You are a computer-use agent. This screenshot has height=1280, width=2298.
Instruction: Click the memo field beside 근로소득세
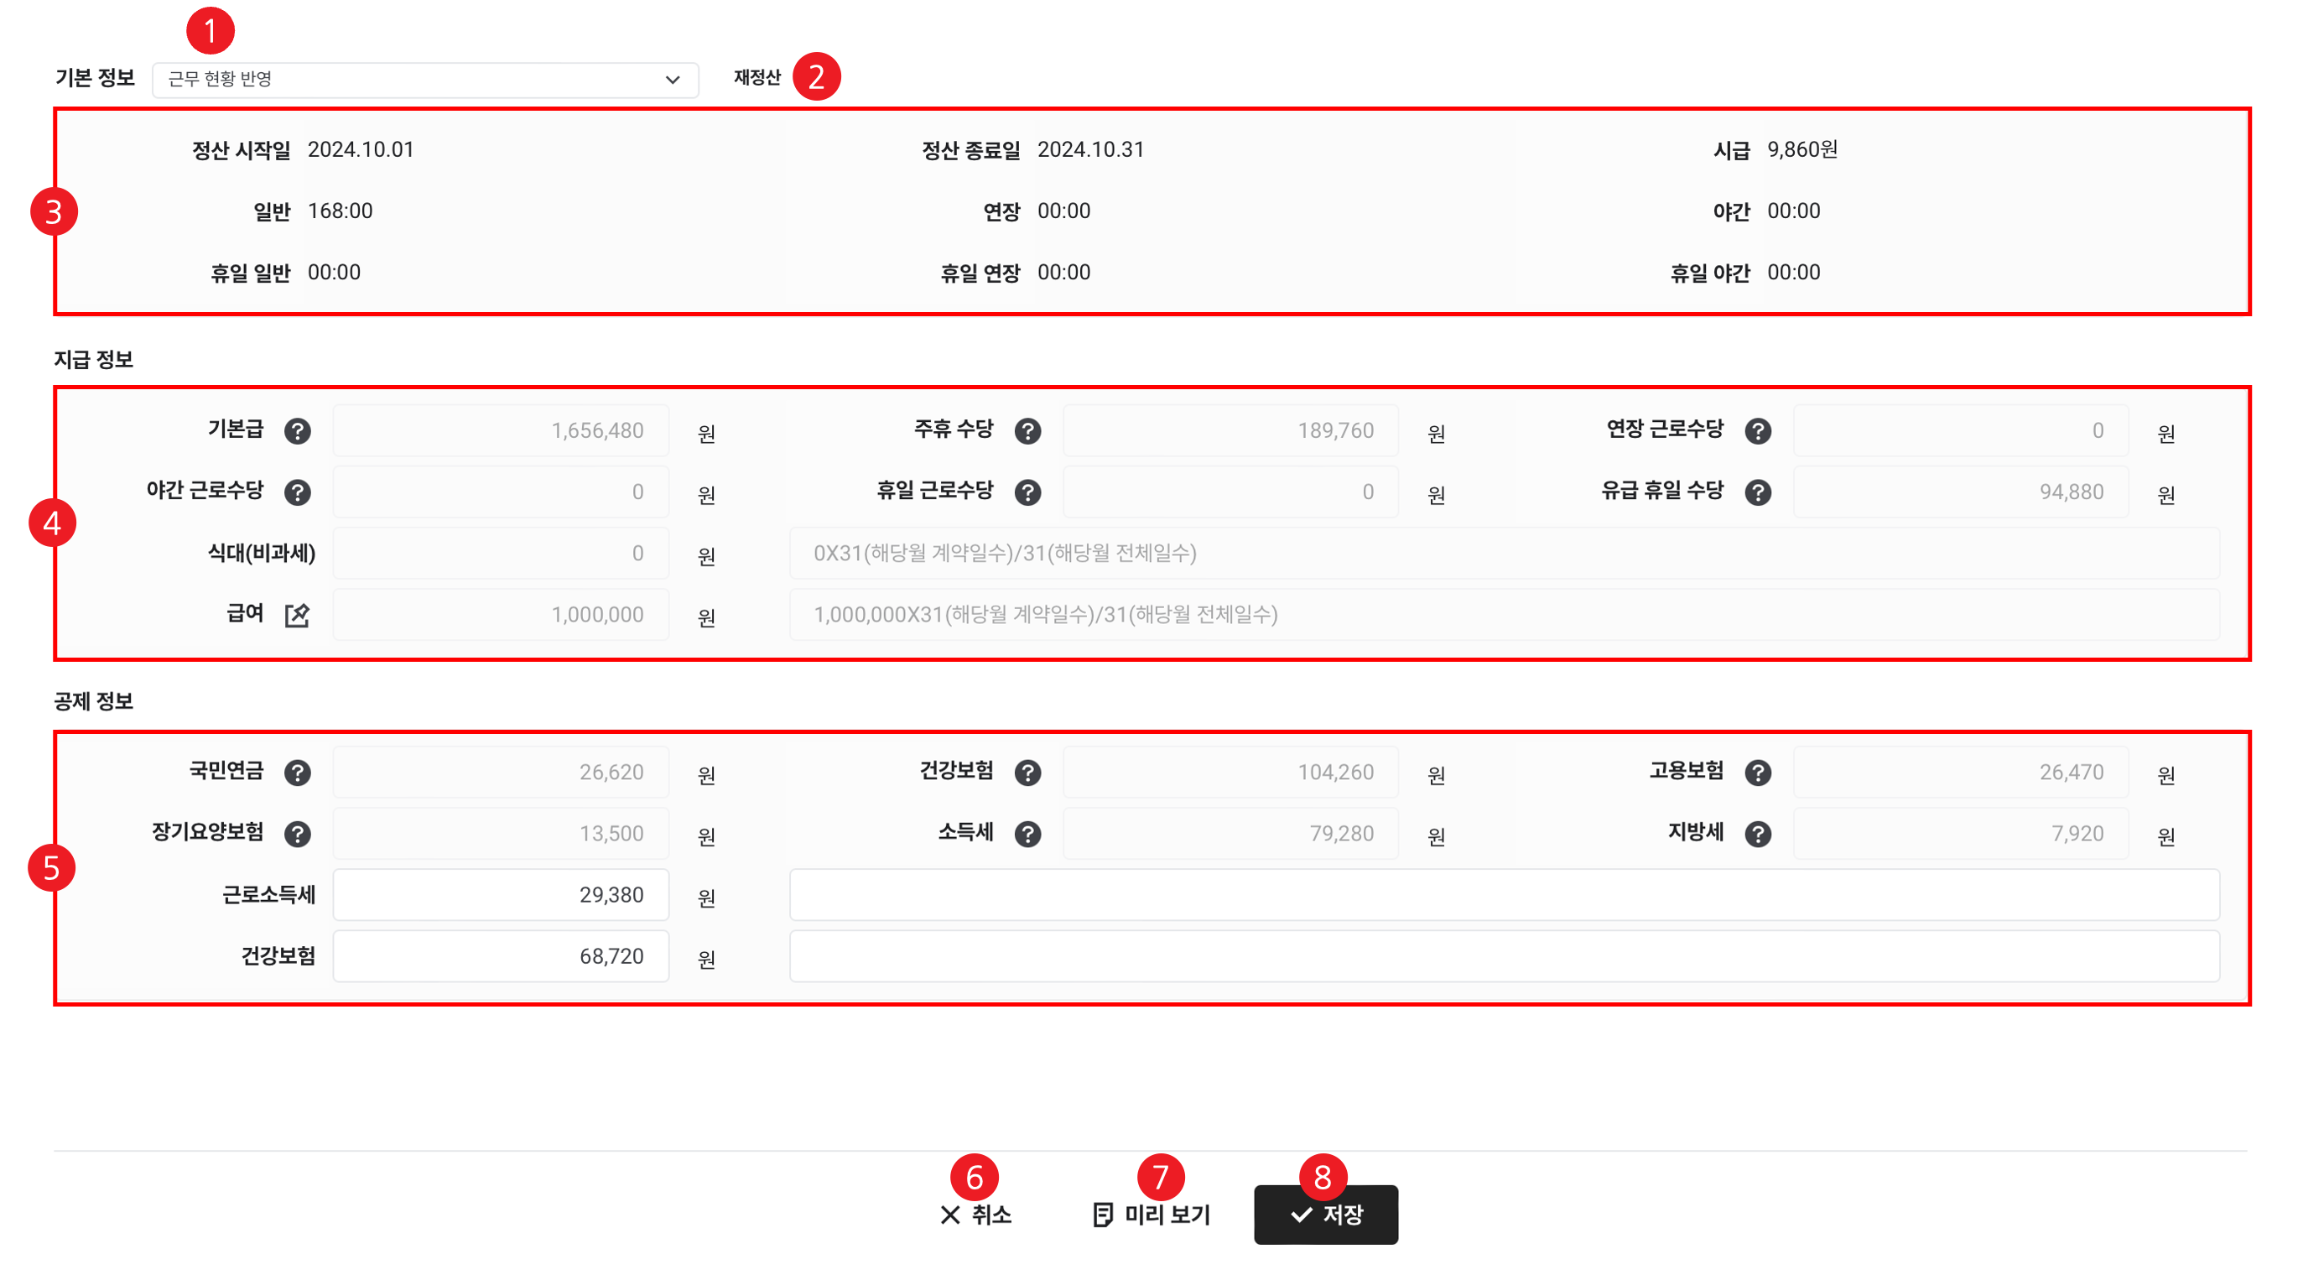(1503, 895)
